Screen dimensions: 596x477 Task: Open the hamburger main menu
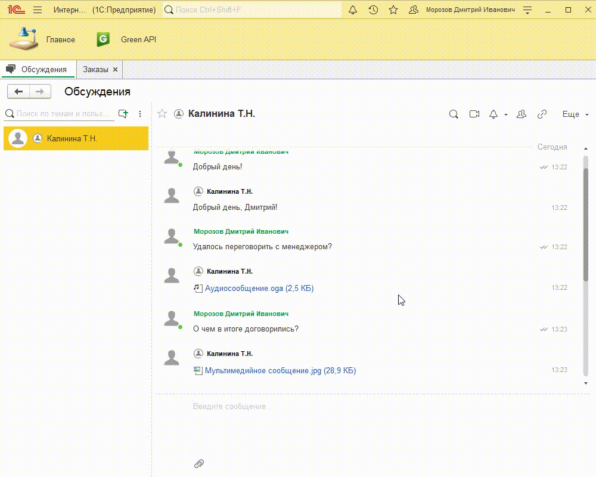click(38, 10)
